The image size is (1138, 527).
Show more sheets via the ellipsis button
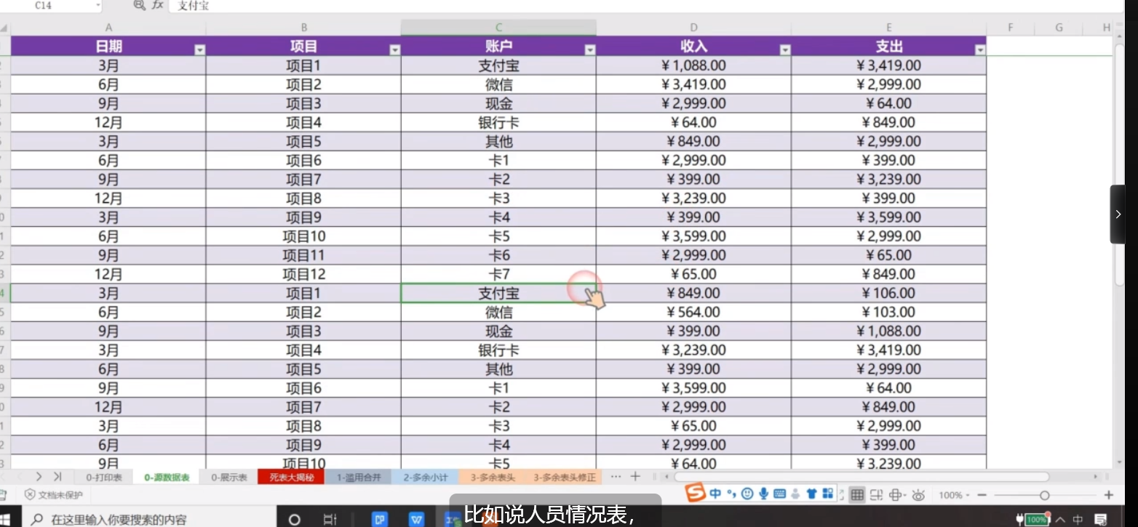tap(616, 477)
